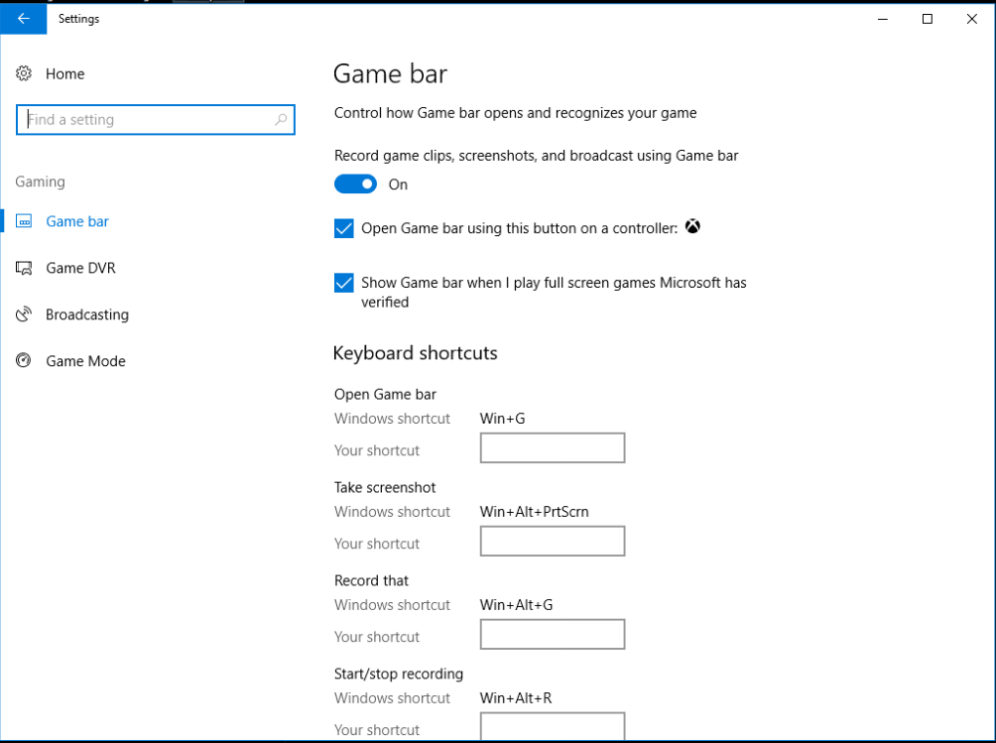Viewport: 996px width, 743px height.
Task: Click Your shortcut field for Take screenshot
Action: 553,541
